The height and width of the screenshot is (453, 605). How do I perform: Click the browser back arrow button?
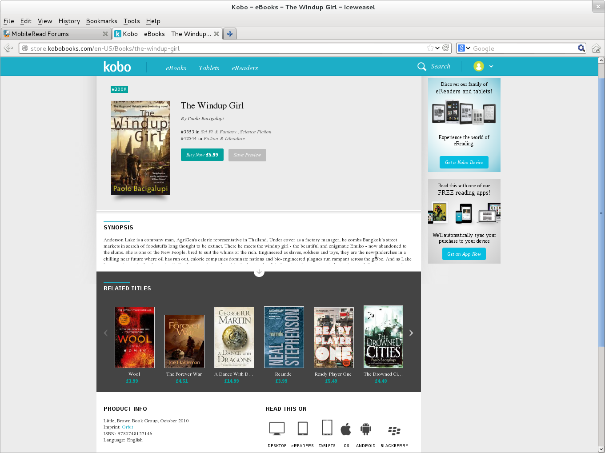pos(8,48)
